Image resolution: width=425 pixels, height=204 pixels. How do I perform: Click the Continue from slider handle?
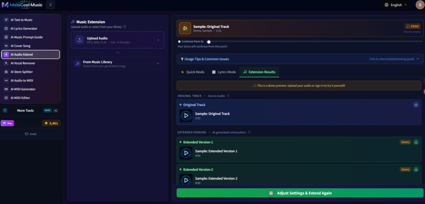[x=209, y=41]
